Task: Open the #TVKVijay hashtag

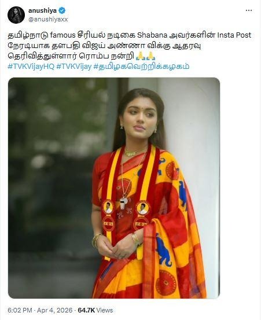Action: [x=73, y=67]
